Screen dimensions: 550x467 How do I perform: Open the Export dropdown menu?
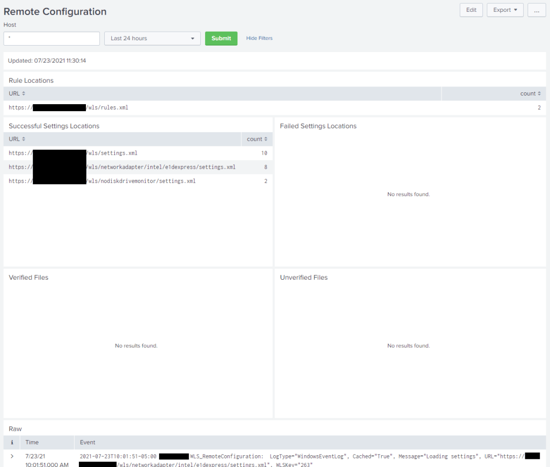[x=505, y=10]
